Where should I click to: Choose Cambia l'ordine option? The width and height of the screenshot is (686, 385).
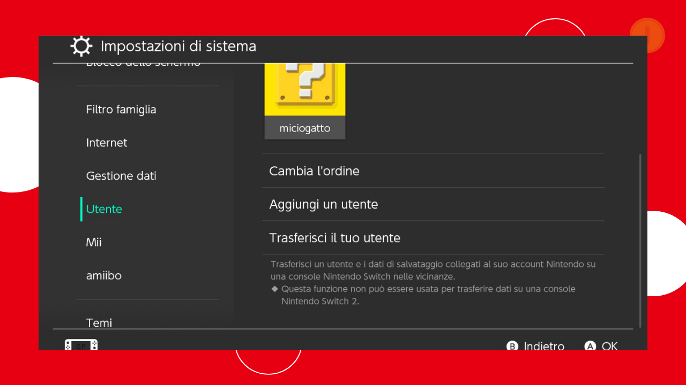[433, 171]
